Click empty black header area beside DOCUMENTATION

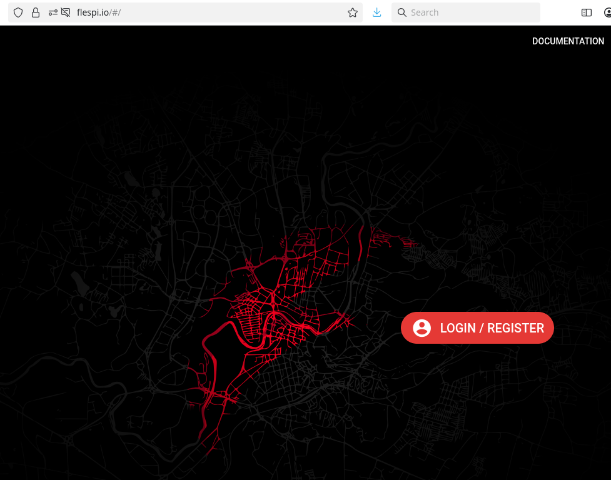(x=273, y=41)
